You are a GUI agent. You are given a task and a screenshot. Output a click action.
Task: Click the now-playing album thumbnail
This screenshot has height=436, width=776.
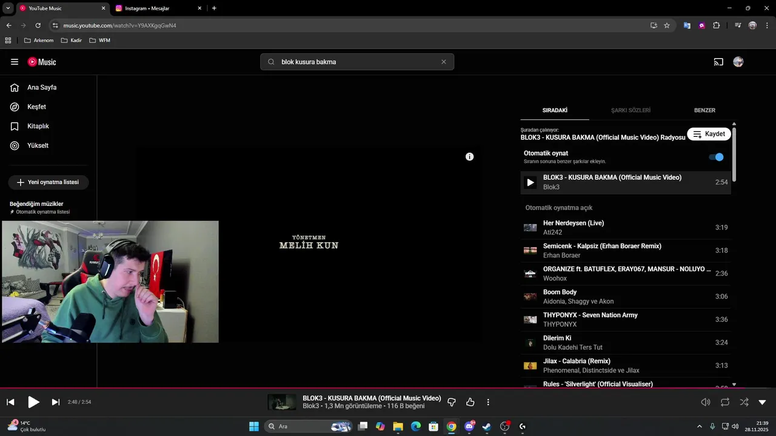click(282, 402)
